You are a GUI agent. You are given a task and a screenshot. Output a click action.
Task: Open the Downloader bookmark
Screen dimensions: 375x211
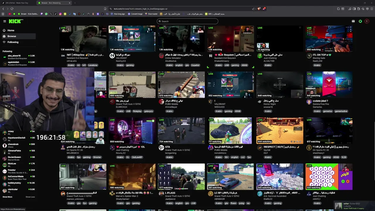pyautogui.click(x=151, y=14)
